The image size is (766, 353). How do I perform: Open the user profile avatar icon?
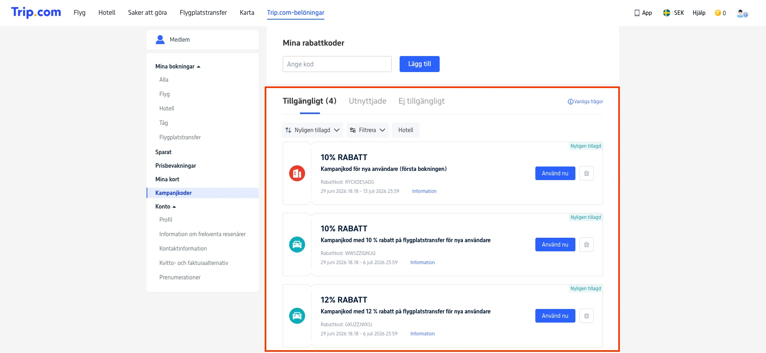point(742,13)
